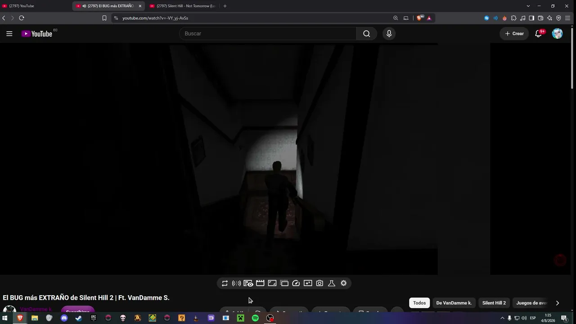Start a voice search with the microphone
Viewport: 576px width, 324px height.
click(389, 34)
